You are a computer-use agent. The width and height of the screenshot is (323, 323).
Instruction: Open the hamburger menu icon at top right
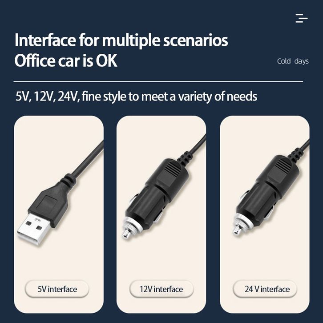click(302, 18)
